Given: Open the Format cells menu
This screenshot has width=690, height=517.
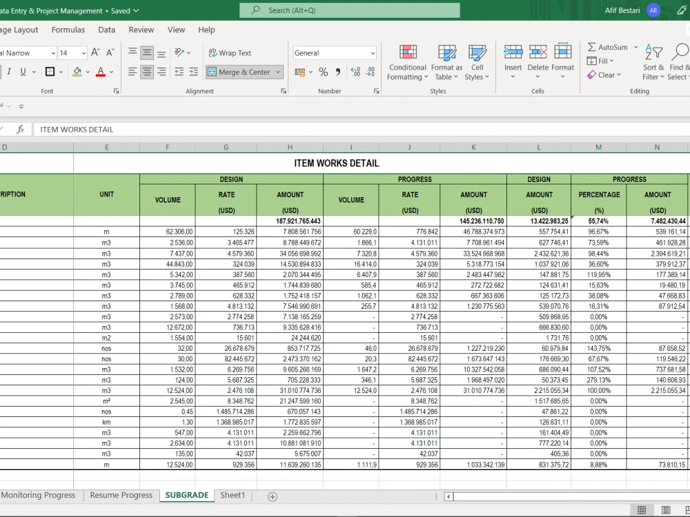Looking at the screenshot, I should 563,61.
